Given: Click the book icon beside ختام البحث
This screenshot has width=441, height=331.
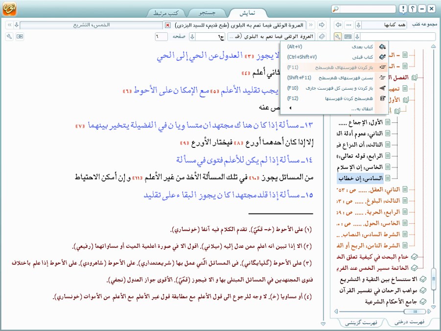Looking at the screenshot, I should click(414, 257).
